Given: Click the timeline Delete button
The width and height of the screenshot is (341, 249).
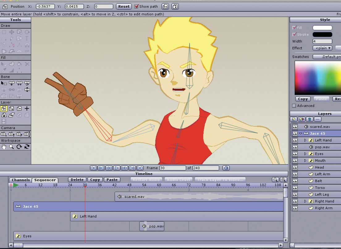Looking at the screenshot, I should 77,180.
